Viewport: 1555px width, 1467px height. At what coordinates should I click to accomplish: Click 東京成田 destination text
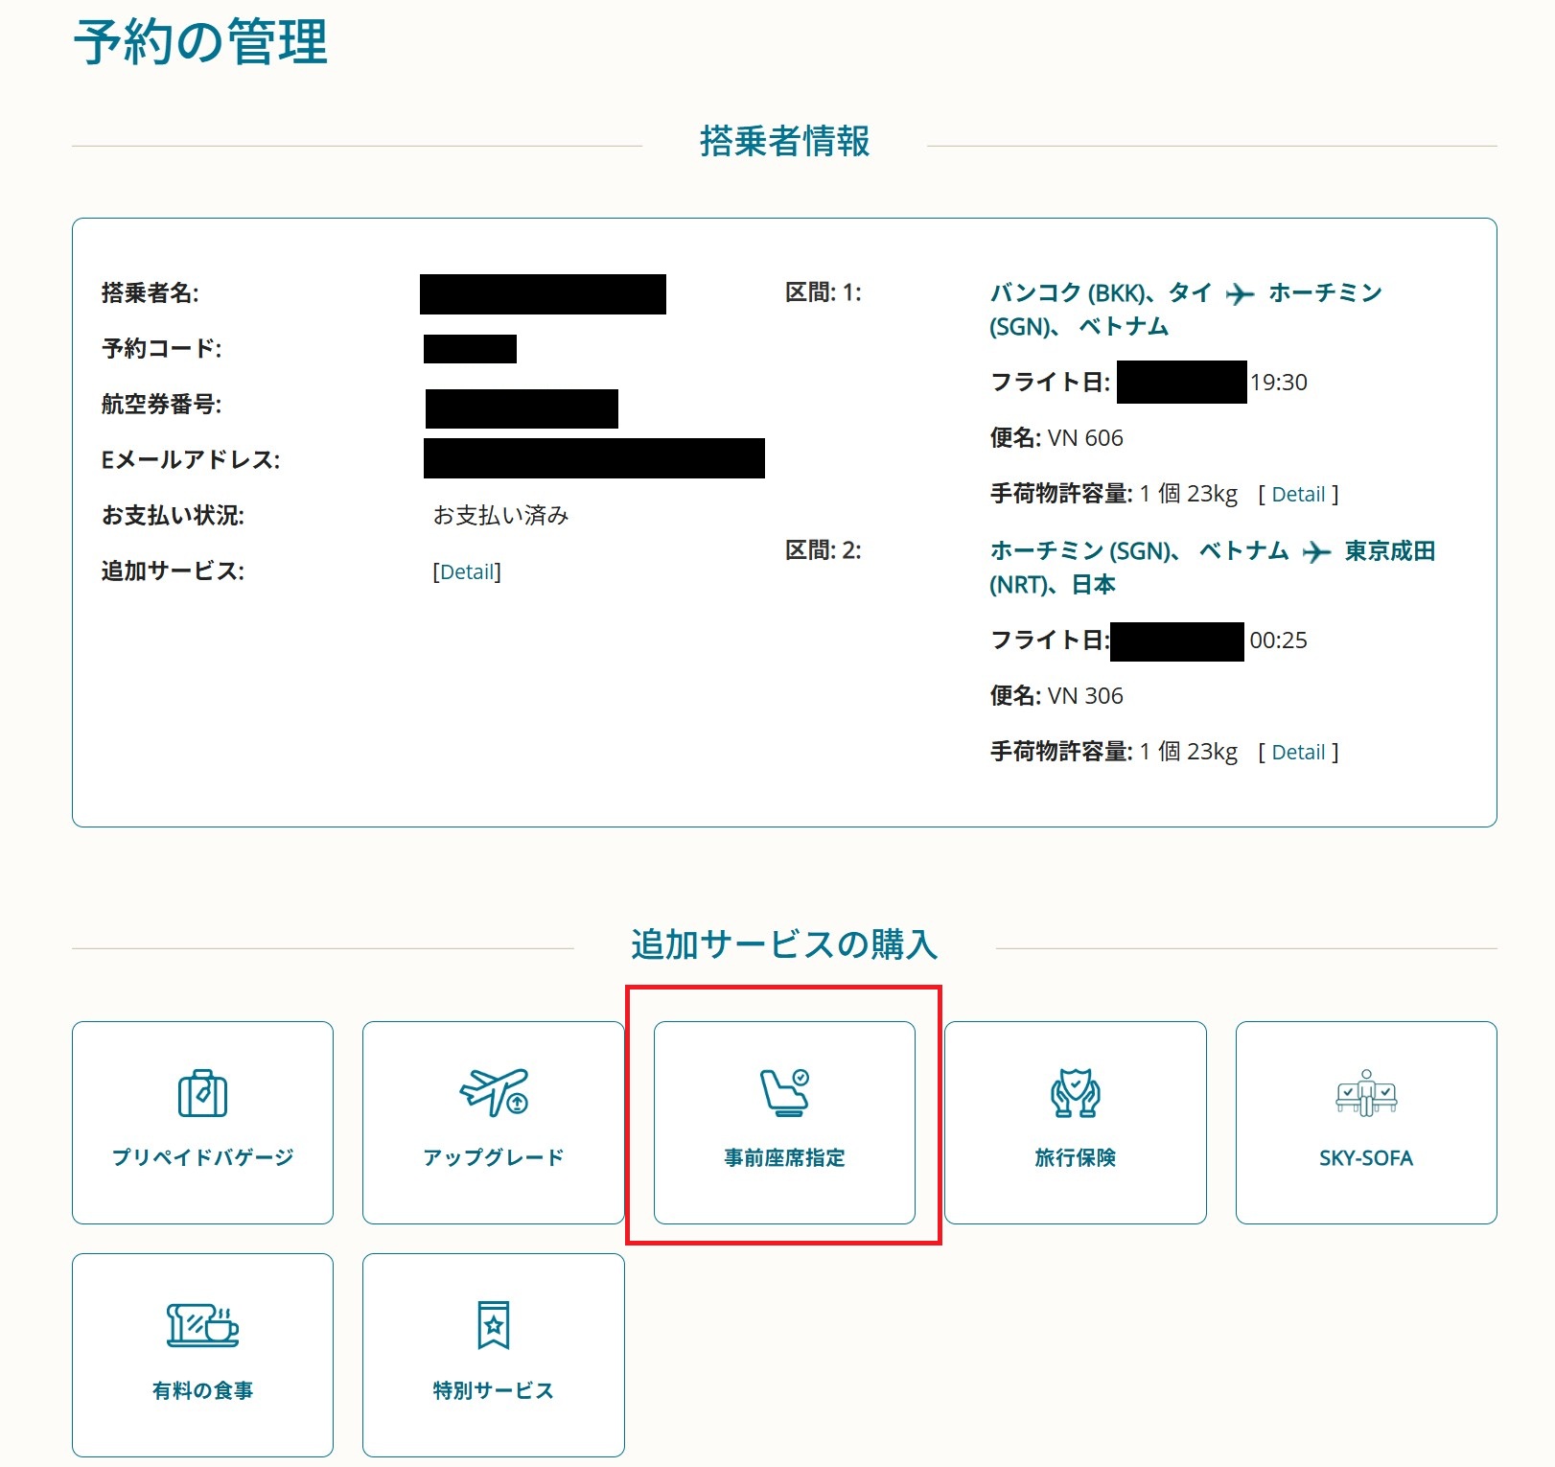pyautogui.click(x=1390, y=550)
